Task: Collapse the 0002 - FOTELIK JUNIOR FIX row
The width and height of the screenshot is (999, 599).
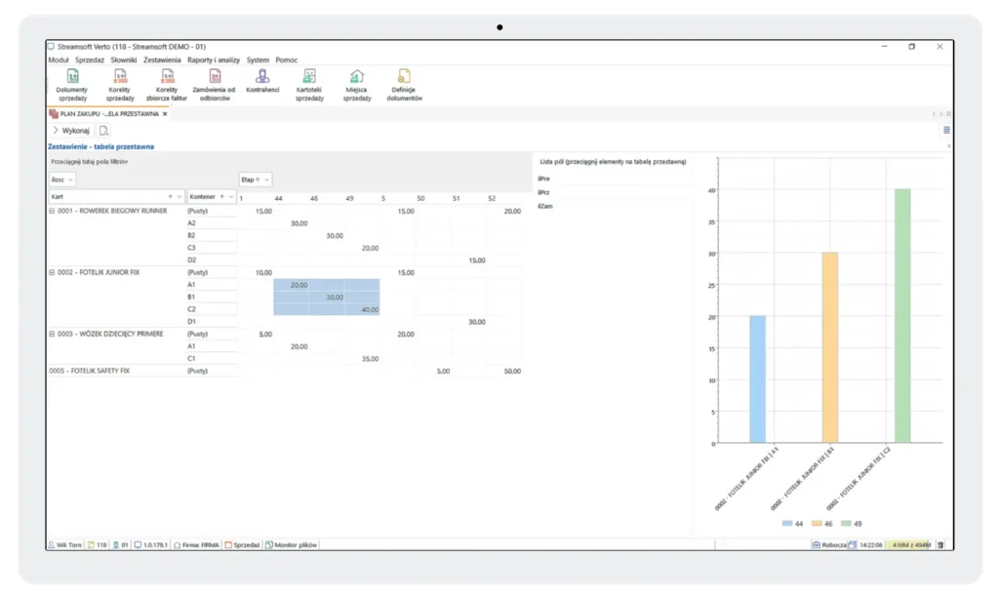Action: click(52, 272)
